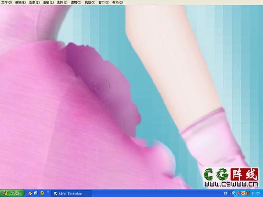Viewport: 263px width, 197px height.
Task: Click the blue round system tray icon
Action: (234, 193)
